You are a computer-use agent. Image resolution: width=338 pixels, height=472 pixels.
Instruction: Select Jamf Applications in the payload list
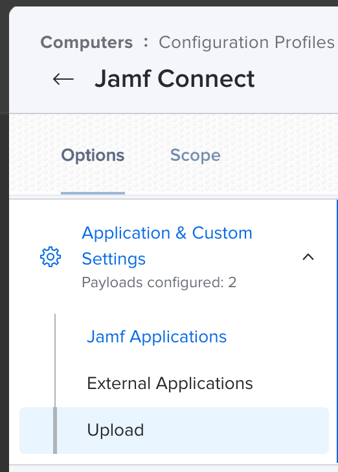157,336
